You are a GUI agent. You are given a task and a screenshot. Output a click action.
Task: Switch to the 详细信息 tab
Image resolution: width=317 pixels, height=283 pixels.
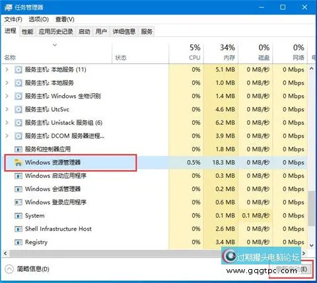point(124,32)
